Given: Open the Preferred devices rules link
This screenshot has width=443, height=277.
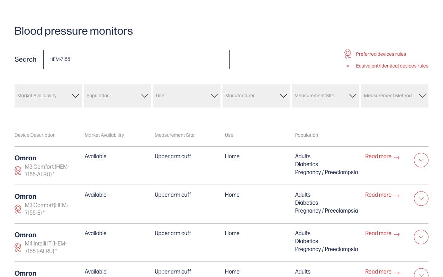Looking at the screenshot, I should (381, 54).
